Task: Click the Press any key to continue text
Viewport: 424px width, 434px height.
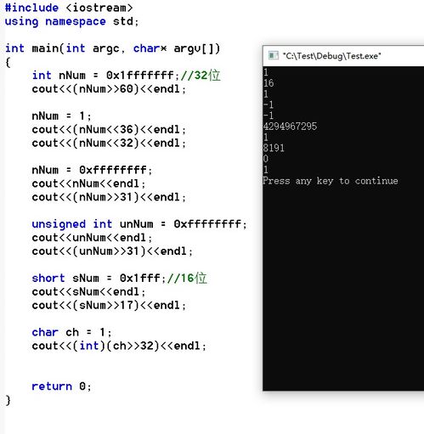Action: coord(331,181)
